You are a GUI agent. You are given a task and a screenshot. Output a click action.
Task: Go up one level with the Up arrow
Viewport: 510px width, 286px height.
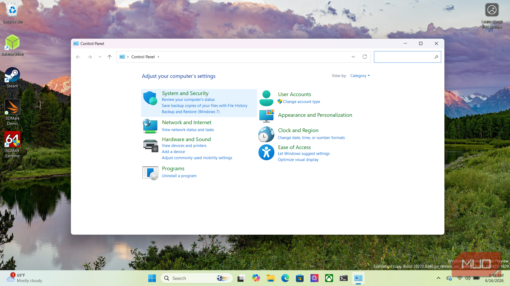click(109, 57)
